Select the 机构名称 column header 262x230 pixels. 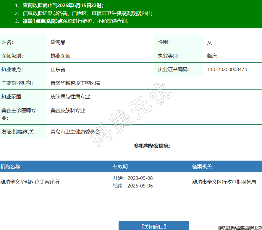(x=10, y=167)
